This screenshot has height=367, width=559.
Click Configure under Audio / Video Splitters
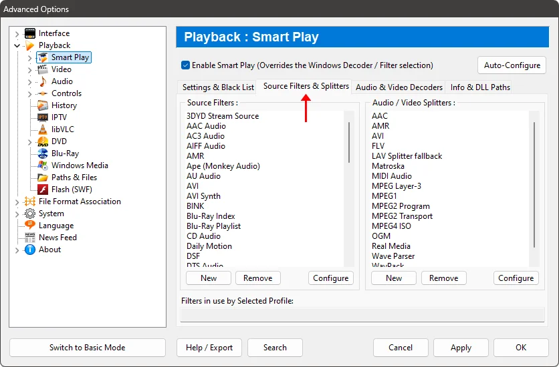pyautogui.click(x=516, y=278)
